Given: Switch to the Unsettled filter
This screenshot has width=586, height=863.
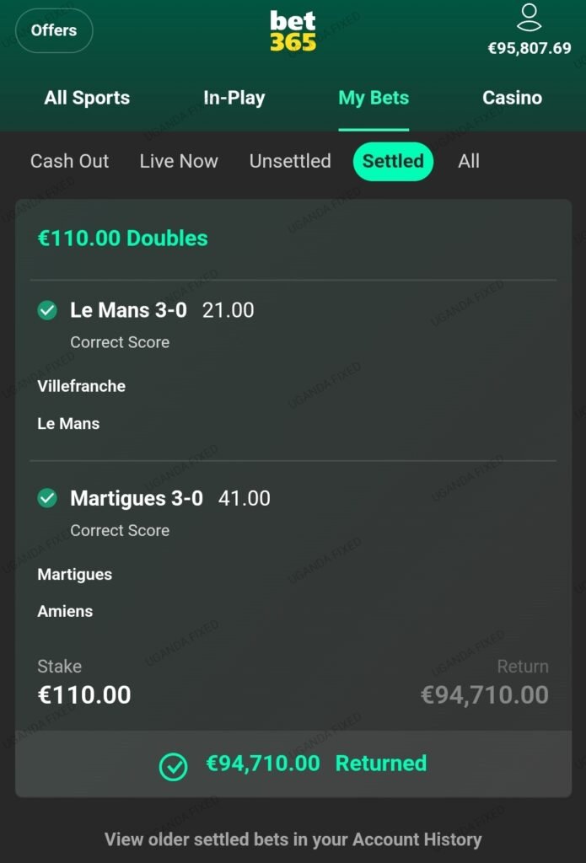Looking at the screenshot, I should pos(290,161).
